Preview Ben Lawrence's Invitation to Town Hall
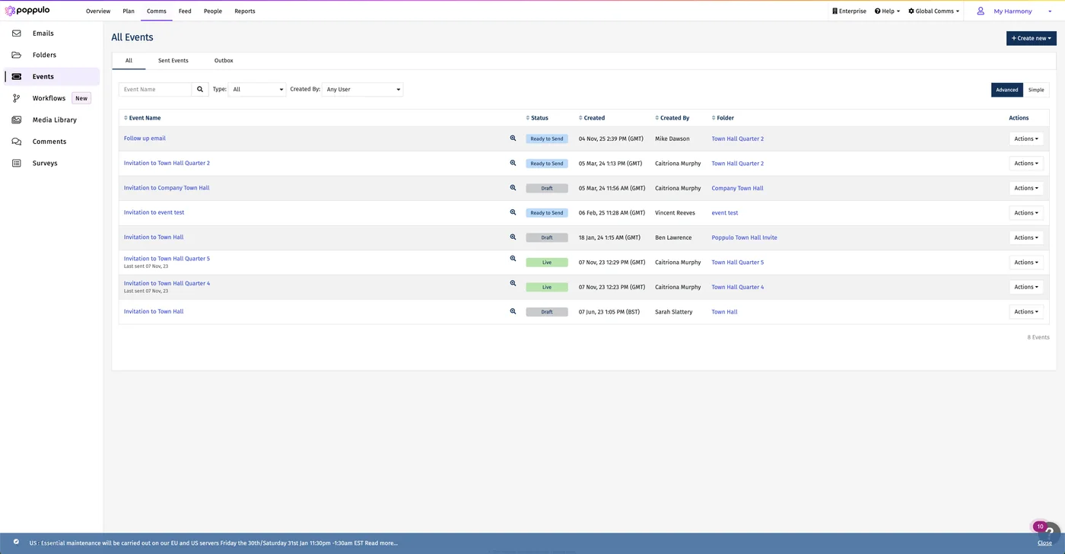1065x554 pixels. [513, 237]
